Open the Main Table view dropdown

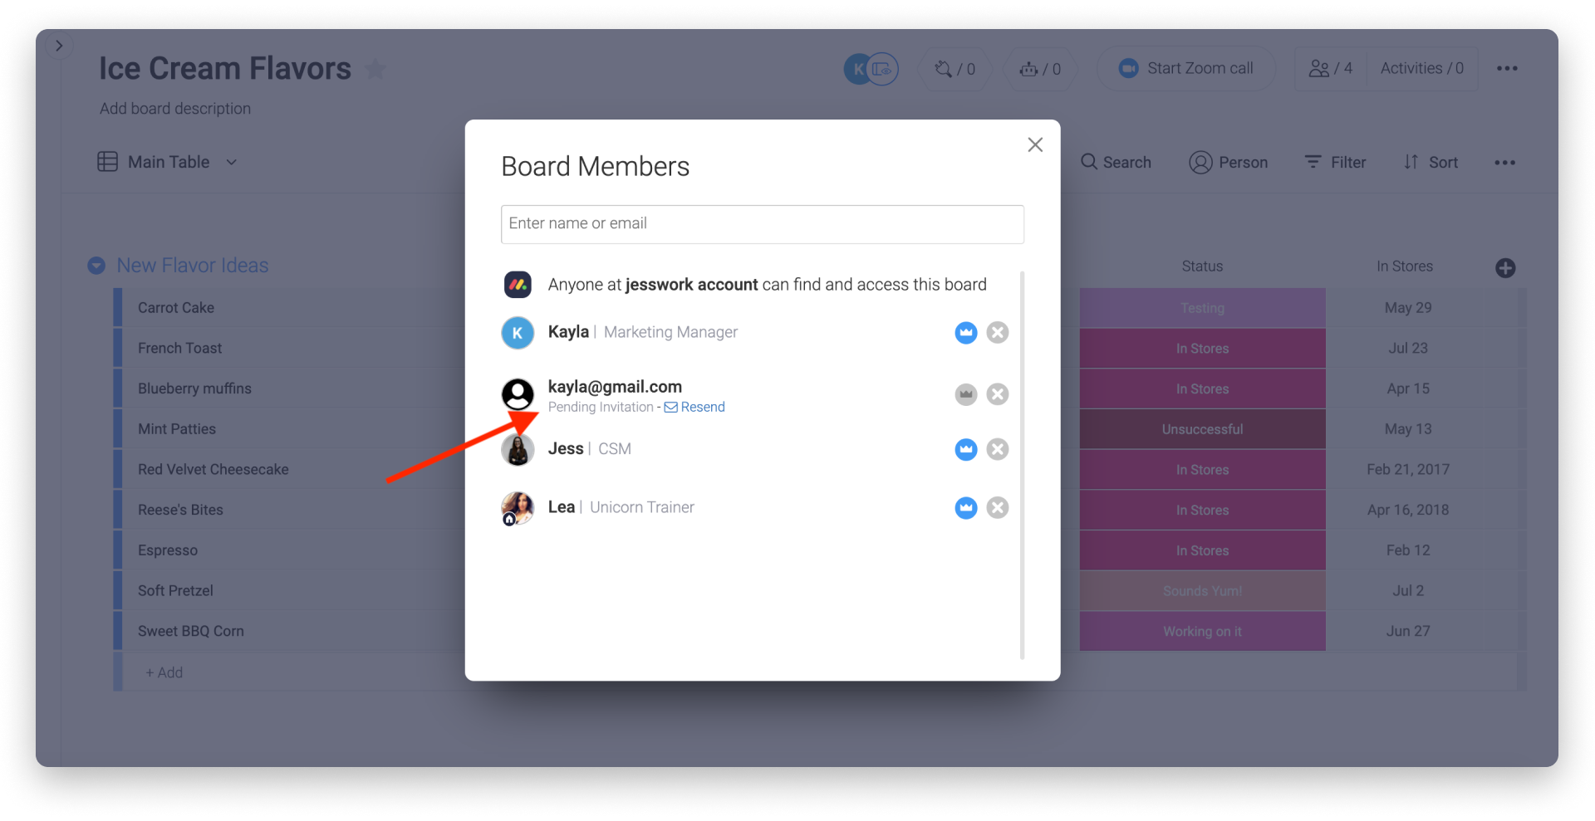[x=232, y=163]
